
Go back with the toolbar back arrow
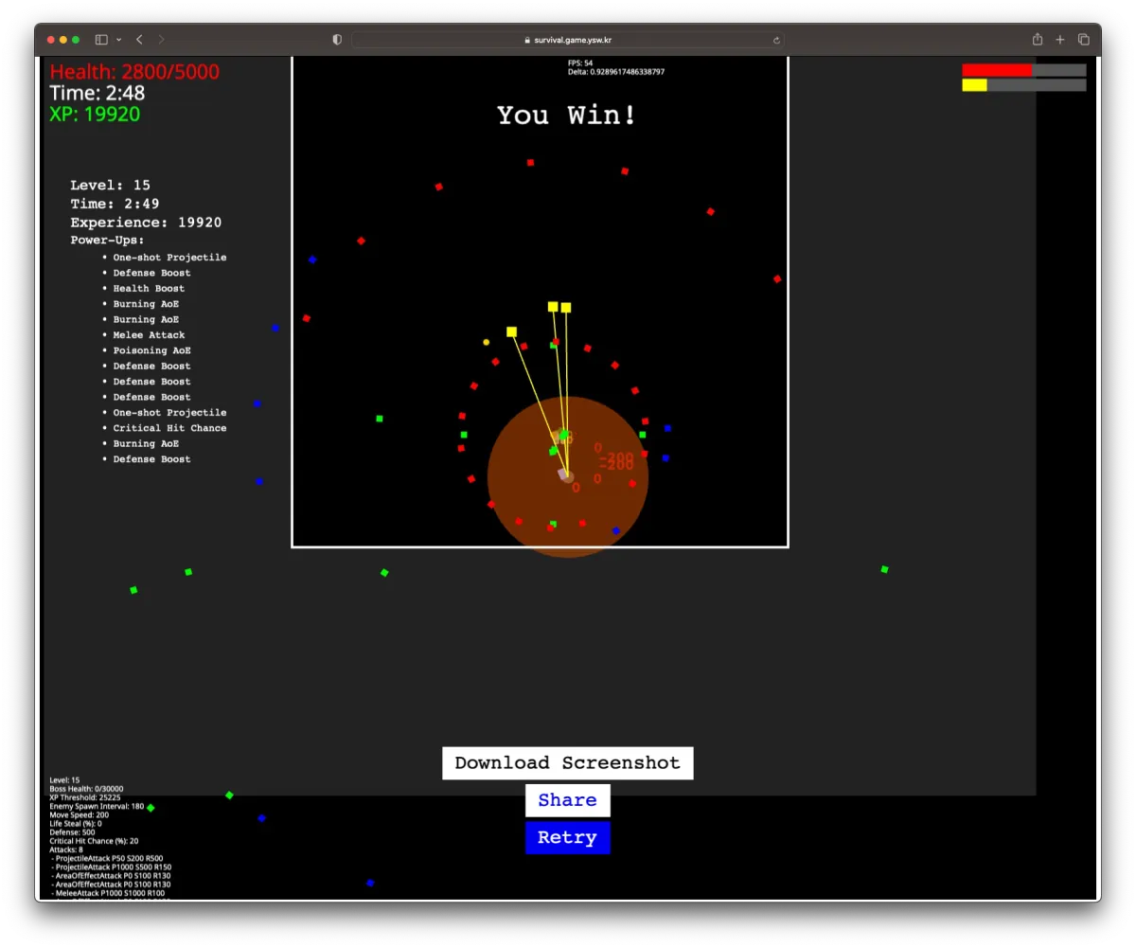click(x=139, y=40)
